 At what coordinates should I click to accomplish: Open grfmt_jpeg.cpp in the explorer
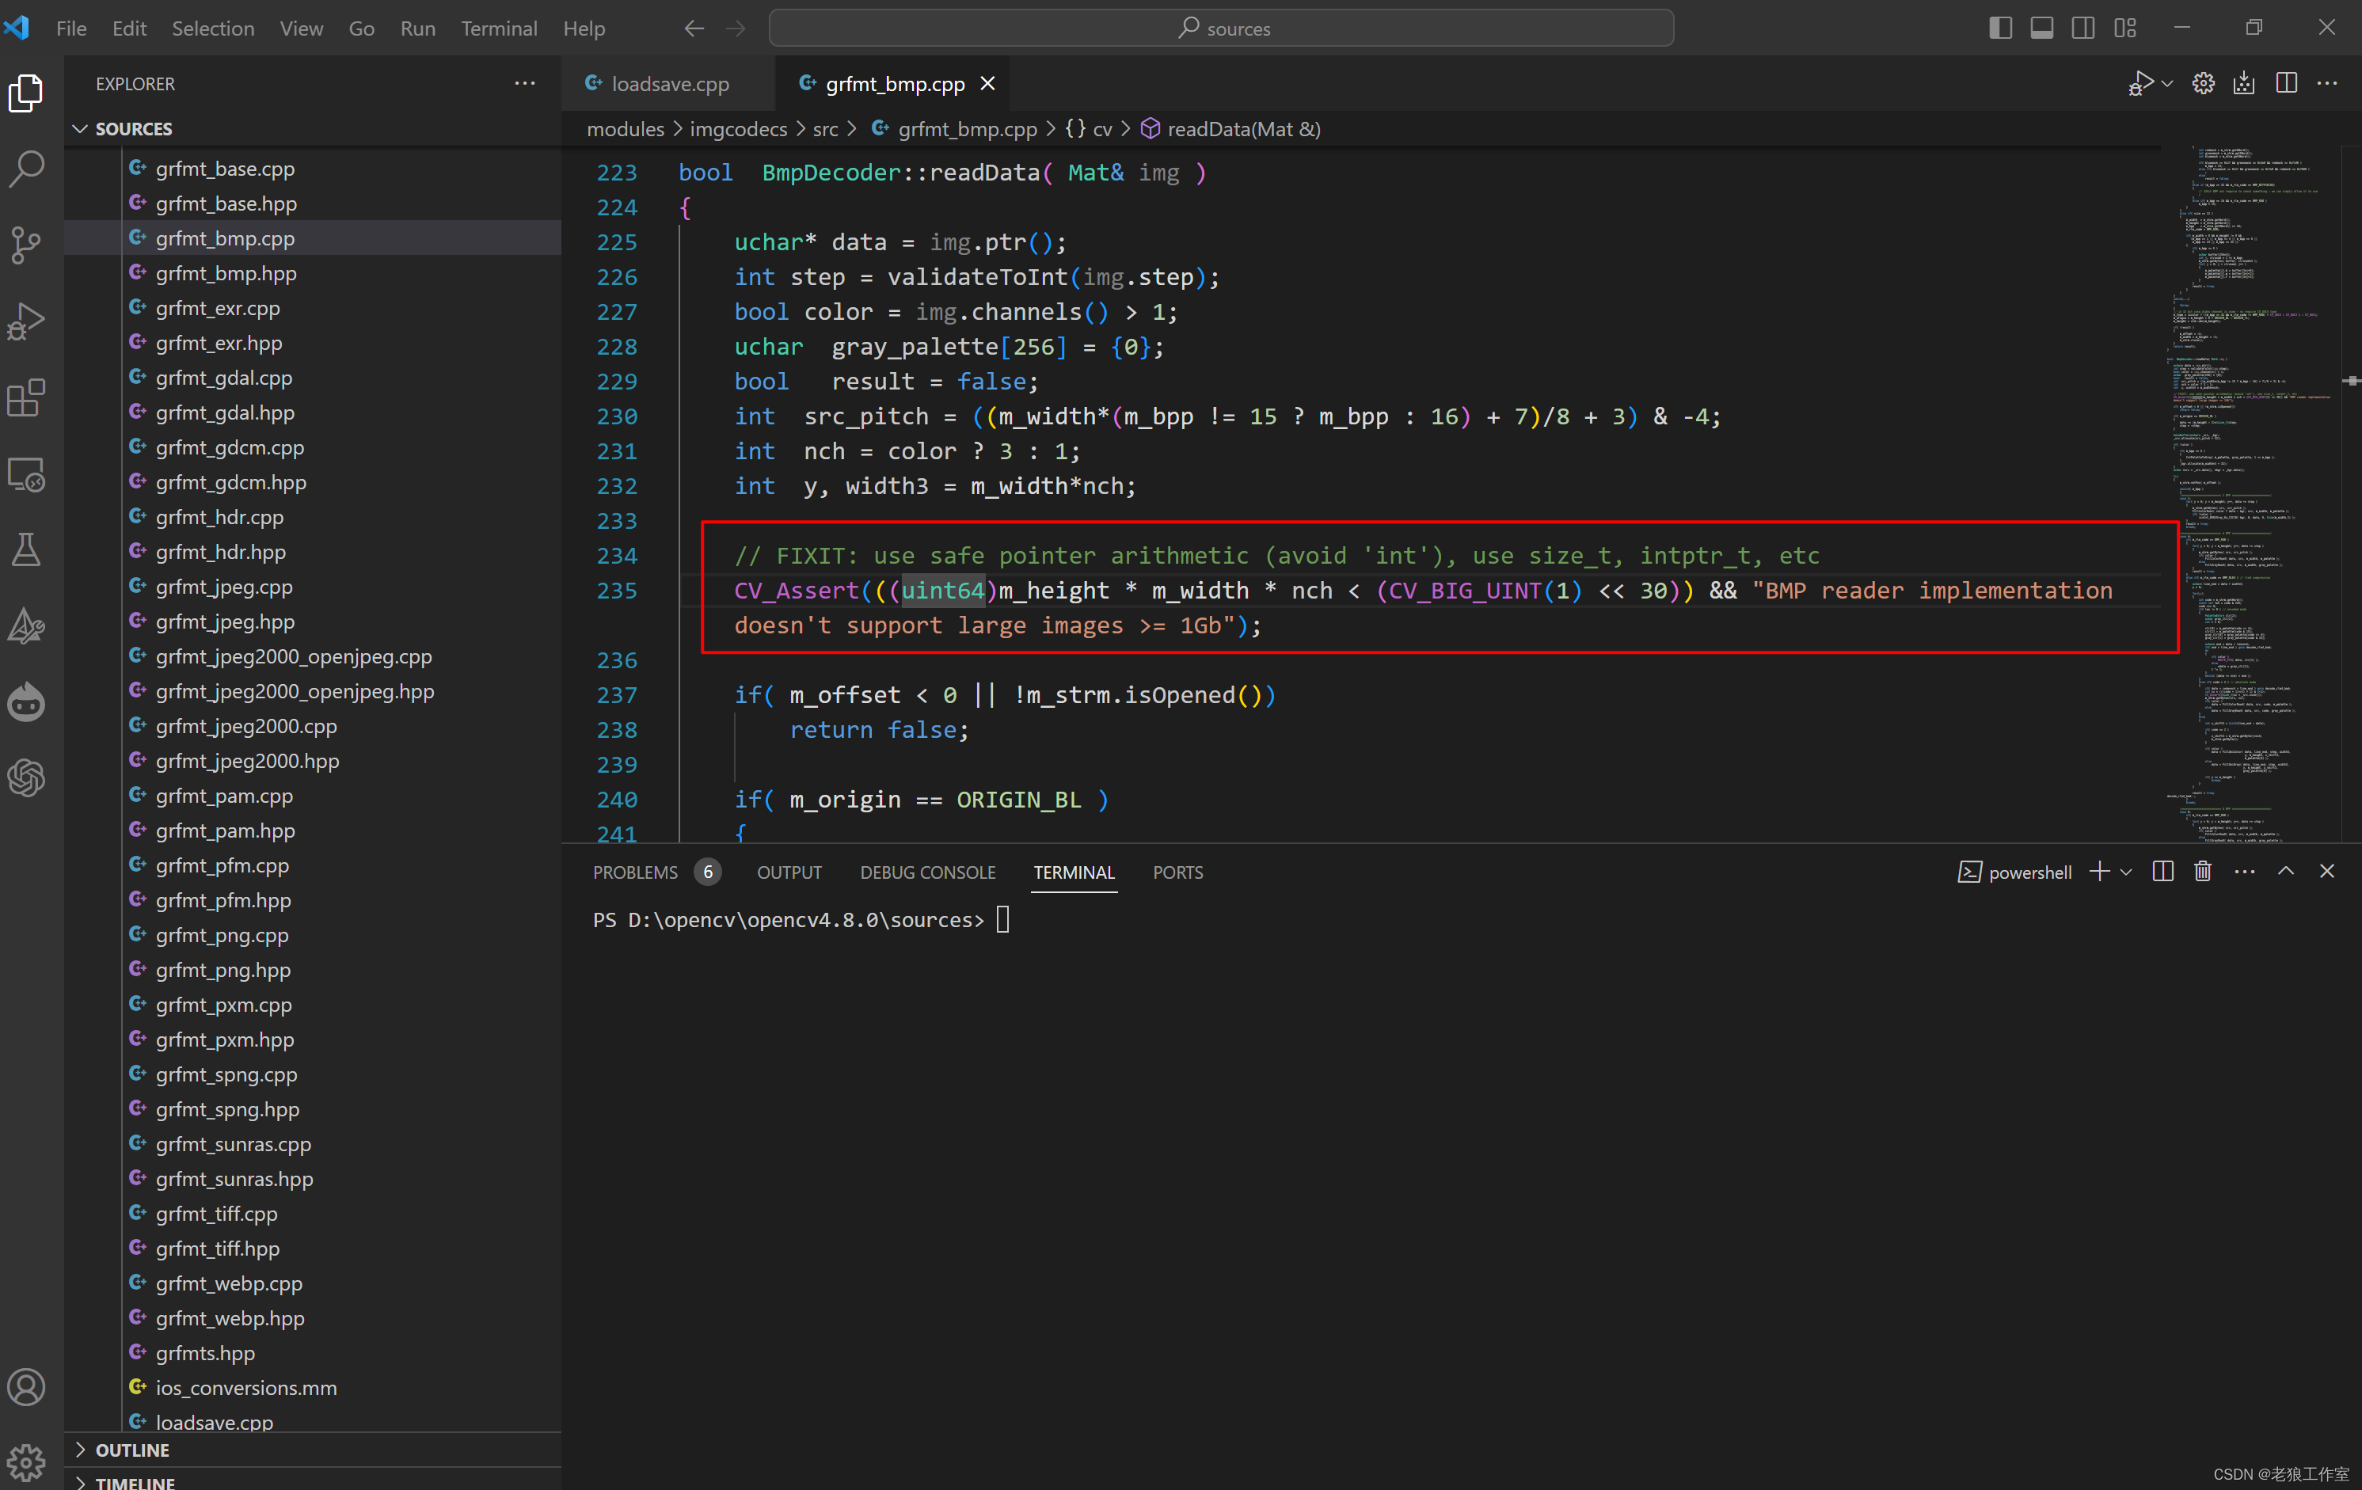[223, 587]
